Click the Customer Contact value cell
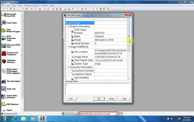The height and width of the screenshot is (122, 194). (111, 70)
